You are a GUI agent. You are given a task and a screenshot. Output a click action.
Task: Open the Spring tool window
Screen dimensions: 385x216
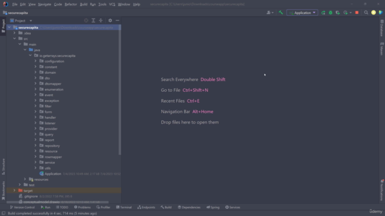click(213, 207)
